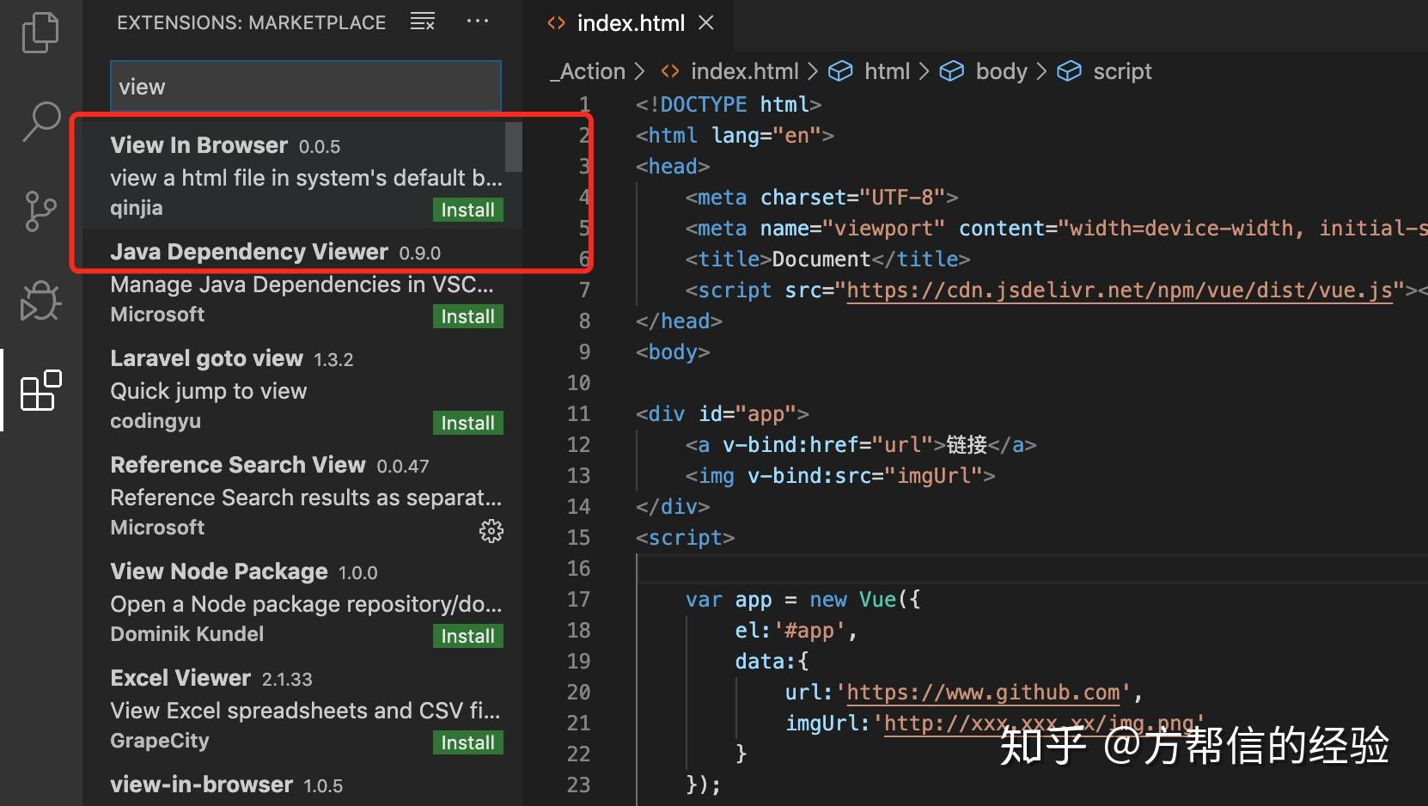This screenshot has height=806, width=1428.
Task: Open the Source Control view
Action: click(40, 211)
